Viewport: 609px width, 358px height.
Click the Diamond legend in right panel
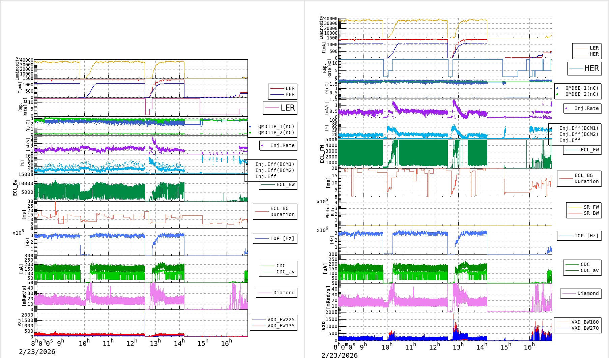588,293
